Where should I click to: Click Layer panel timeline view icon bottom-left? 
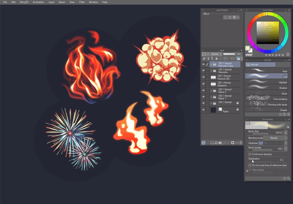tap(204, 143)
